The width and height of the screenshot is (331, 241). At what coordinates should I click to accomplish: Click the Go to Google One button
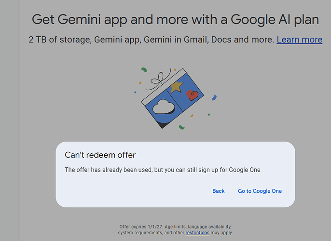pyautogui.click(x=260, y=191)
